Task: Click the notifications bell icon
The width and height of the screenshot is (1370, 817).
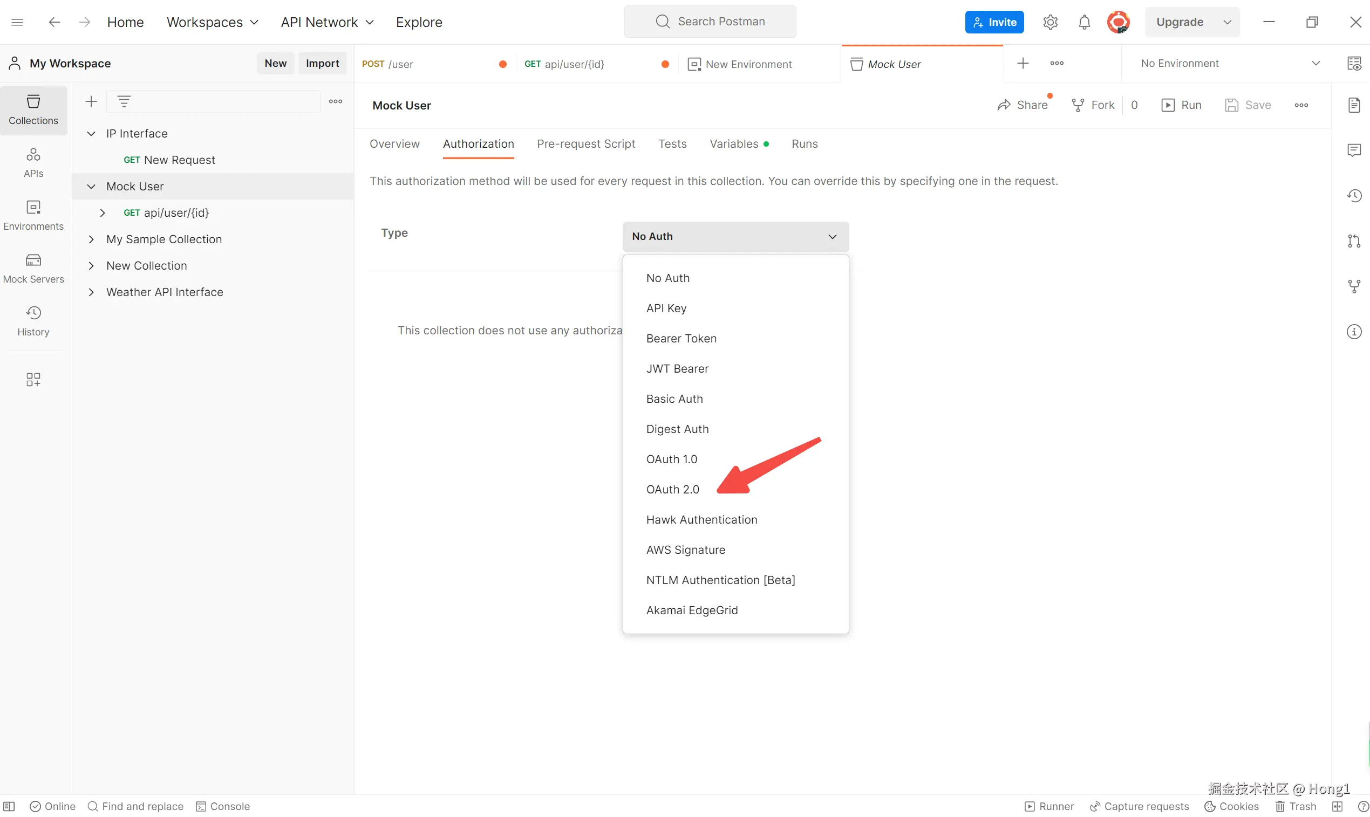Action: 1083,22
